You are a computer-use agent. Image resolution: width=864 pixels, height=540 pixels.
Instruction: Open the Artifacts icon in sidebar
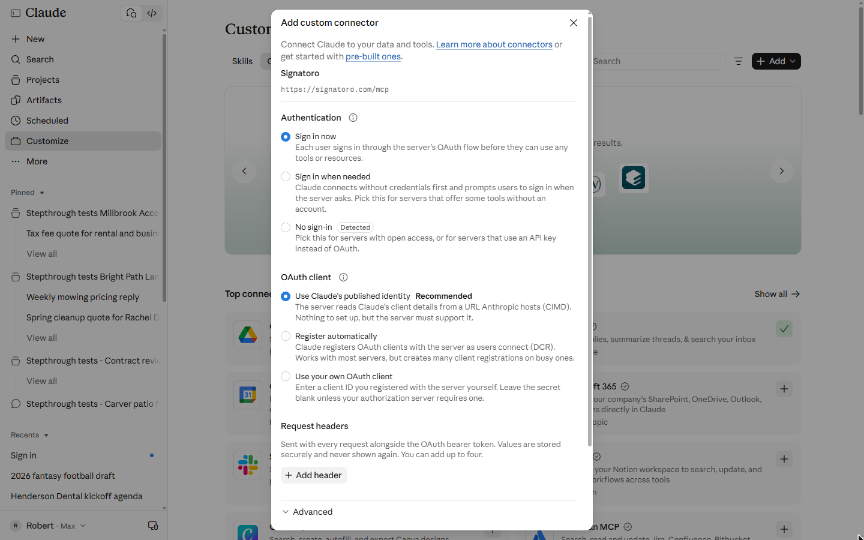[x=16, y=100]
